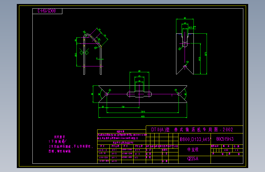
Task: Click the '411.5' overall length dimension
Action: pyautogui.click(x=143, y=117)
